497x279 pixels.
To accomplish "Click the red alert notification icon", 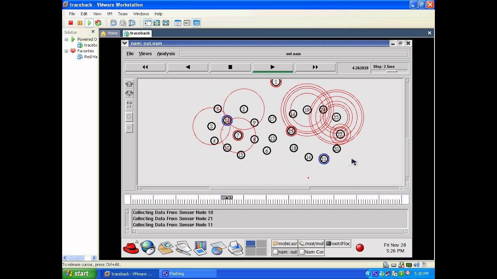I will [360, 248].
